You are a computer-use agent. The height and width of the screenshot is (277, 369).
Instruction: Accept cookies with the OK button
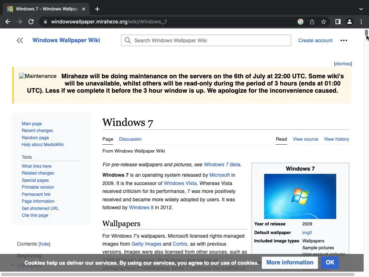(330, 263)
